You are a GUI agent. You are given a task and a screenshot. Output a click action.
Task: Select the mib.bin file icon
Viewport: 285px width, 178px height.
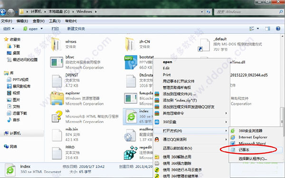(x=57, y=135)
